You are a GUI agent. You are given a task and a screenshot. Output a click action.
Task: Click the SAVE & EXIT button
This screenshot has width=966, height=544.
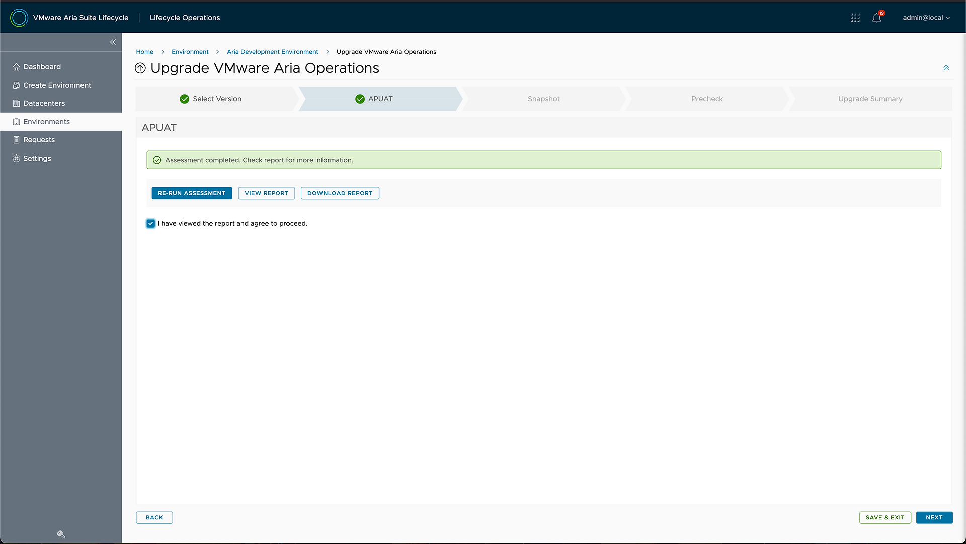885,518
